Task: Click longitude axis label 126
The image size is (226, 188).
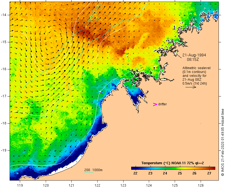Action: coord(201,185)
